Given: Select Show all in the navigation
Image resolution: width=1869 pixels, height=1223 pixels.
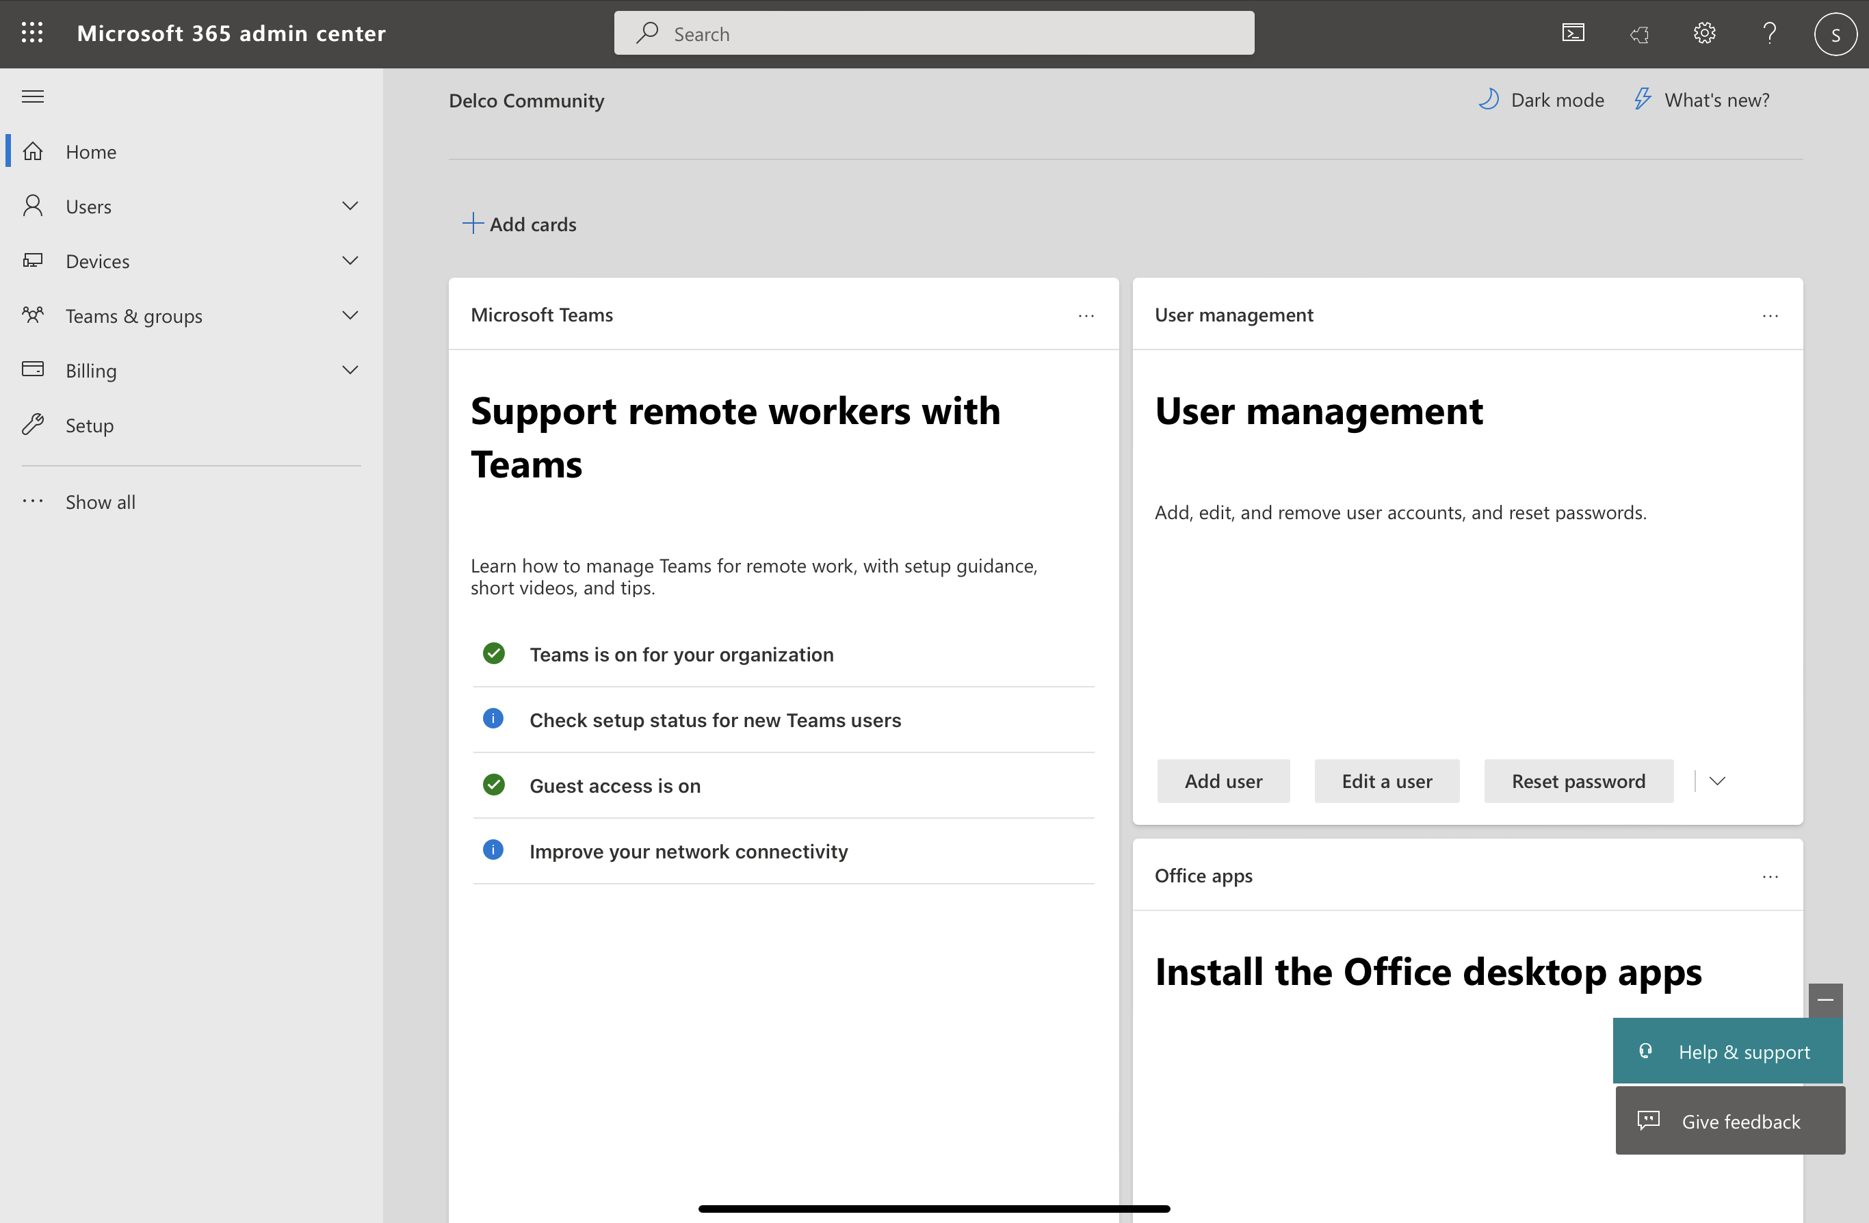Looking at the screenshot, I should pos(191,501).
